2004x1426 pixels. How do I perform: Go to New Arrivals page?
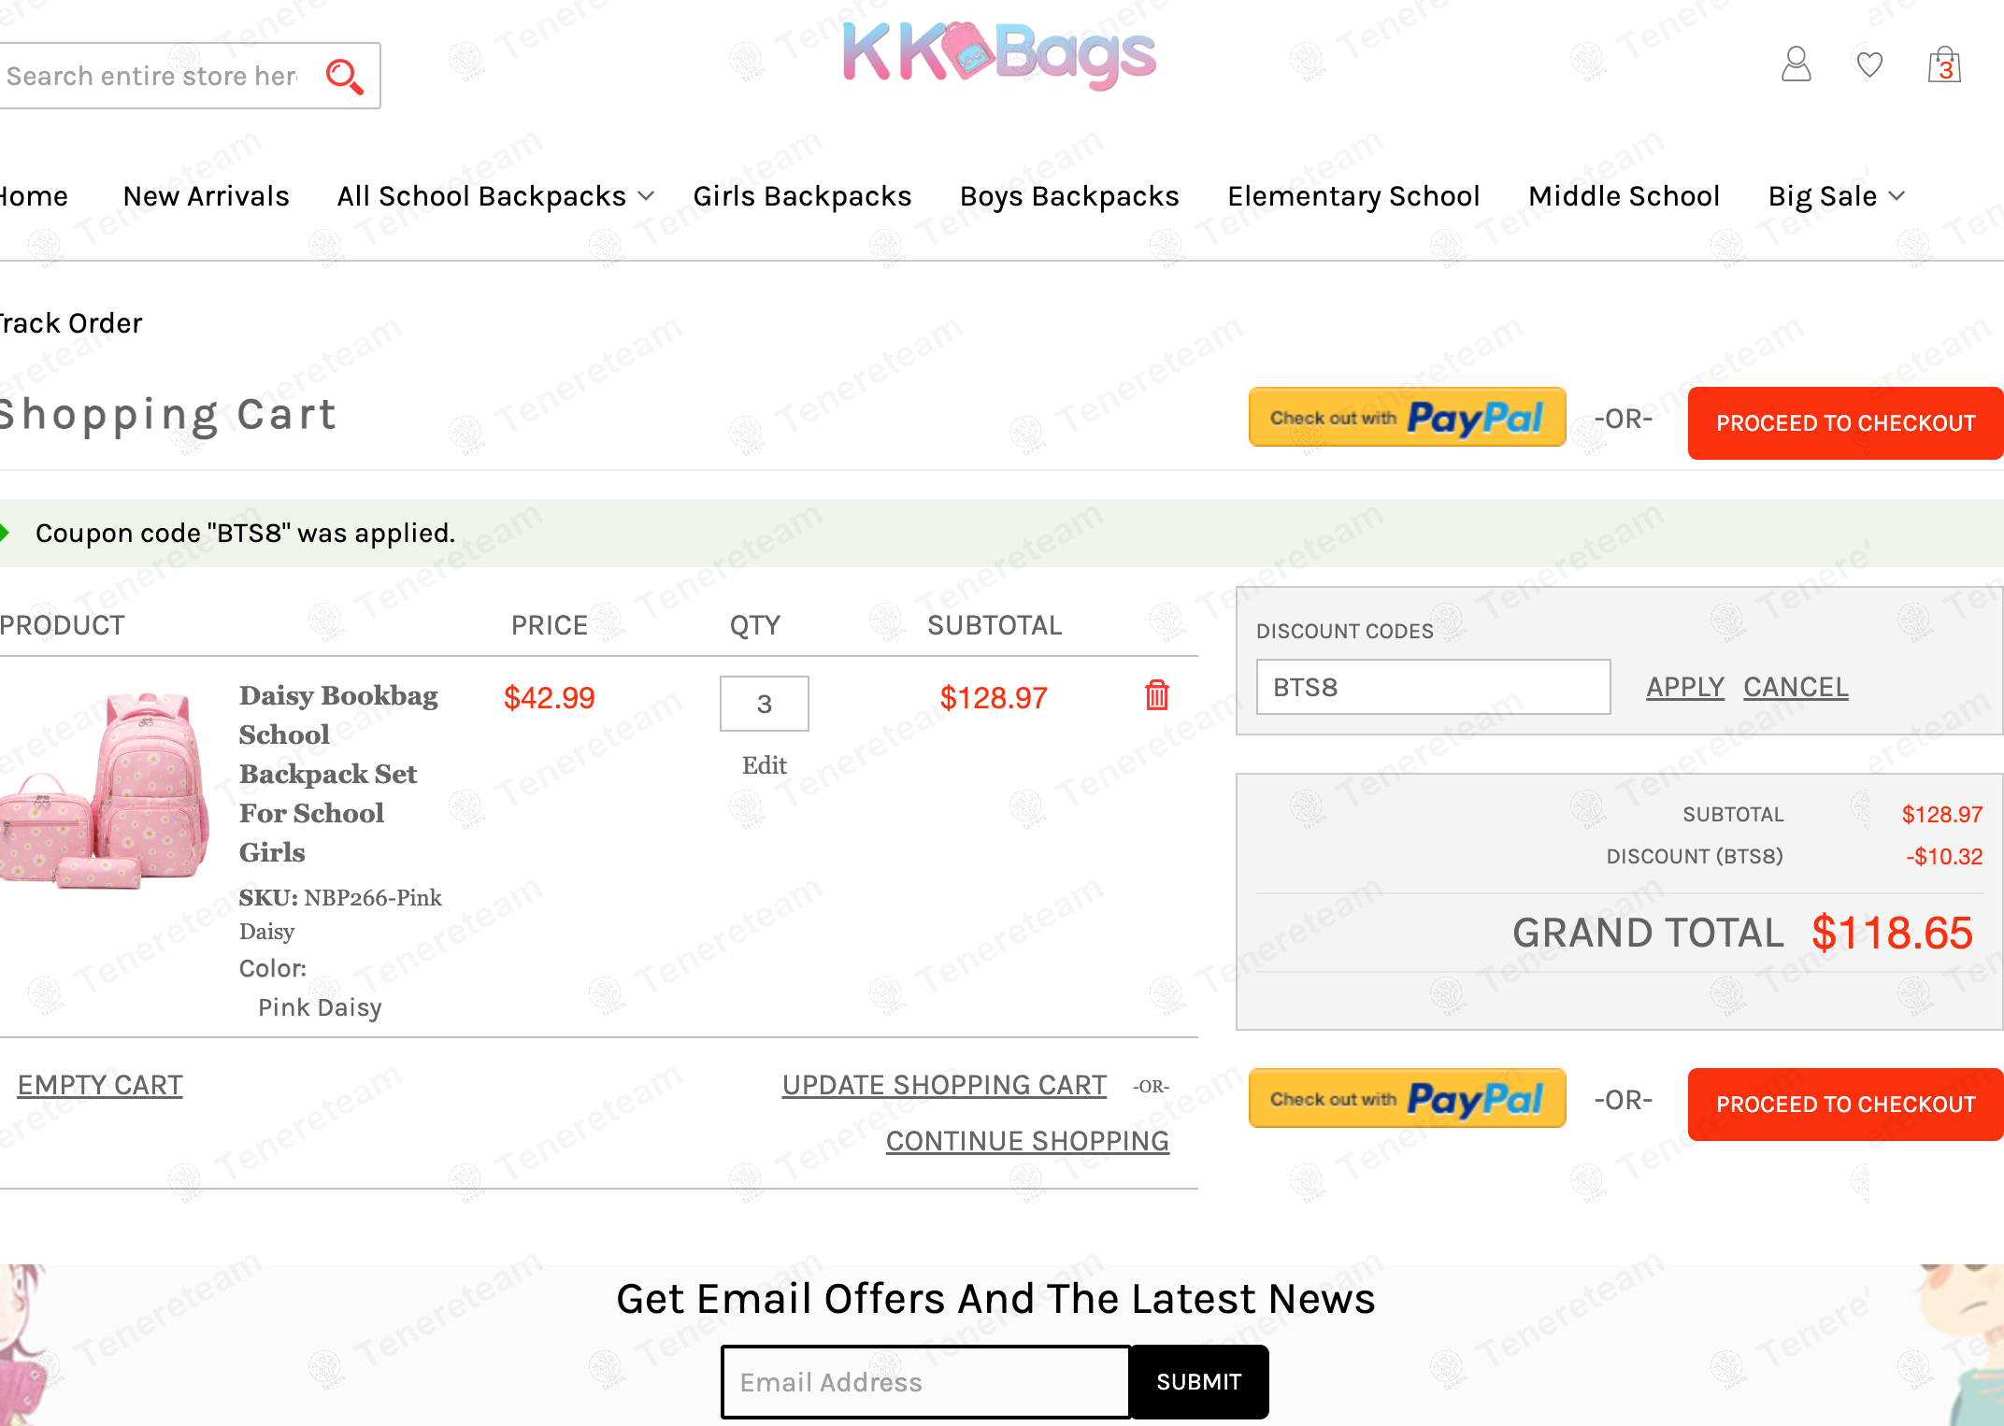coord(206,196)
